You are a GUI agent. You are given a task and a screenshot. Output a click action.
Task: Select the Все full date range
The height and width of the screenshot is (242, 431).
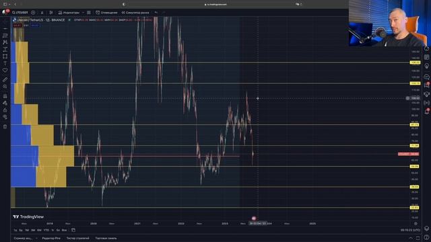pyautogui.click(x=65, y=230)
